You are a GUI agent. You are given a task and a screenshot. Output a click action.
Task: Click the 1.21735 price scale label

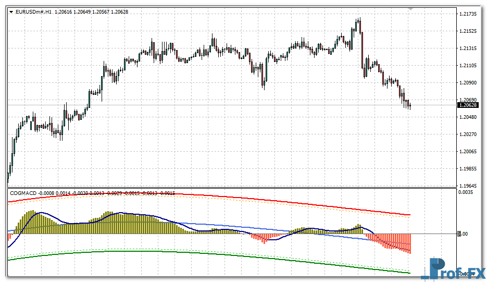pyautogui.click(x=469, y=14)
